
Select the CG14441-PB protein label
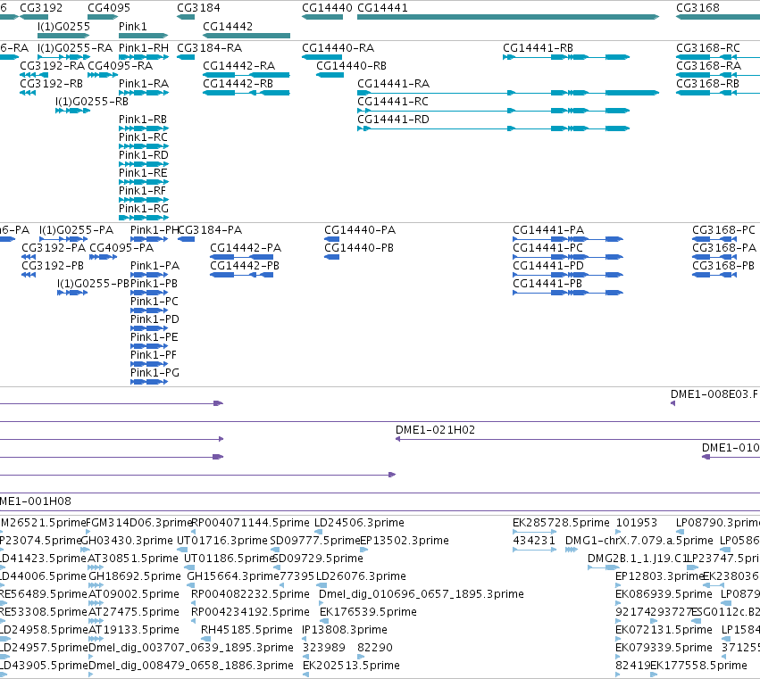[547, 284]
